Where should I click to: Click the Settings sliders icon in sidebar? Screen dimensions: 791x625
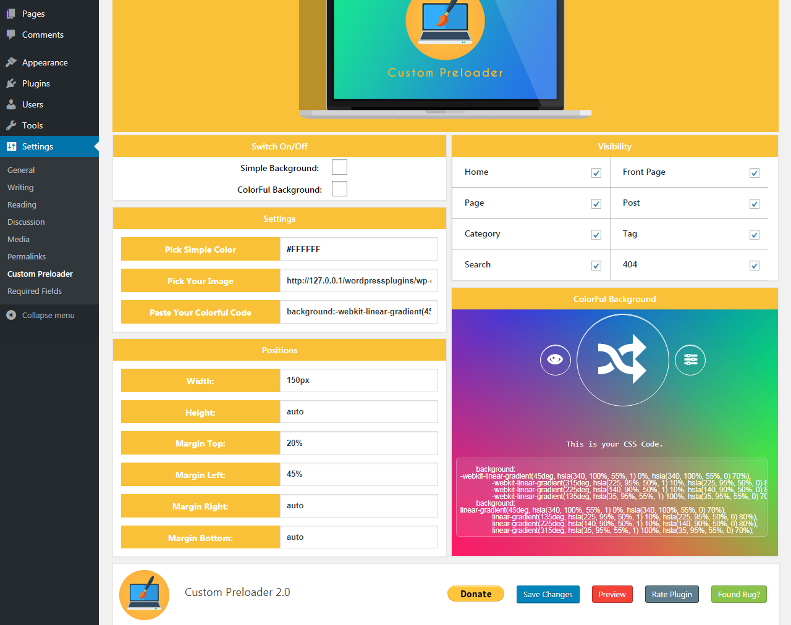pyautogui.click(x=11, y=146)
